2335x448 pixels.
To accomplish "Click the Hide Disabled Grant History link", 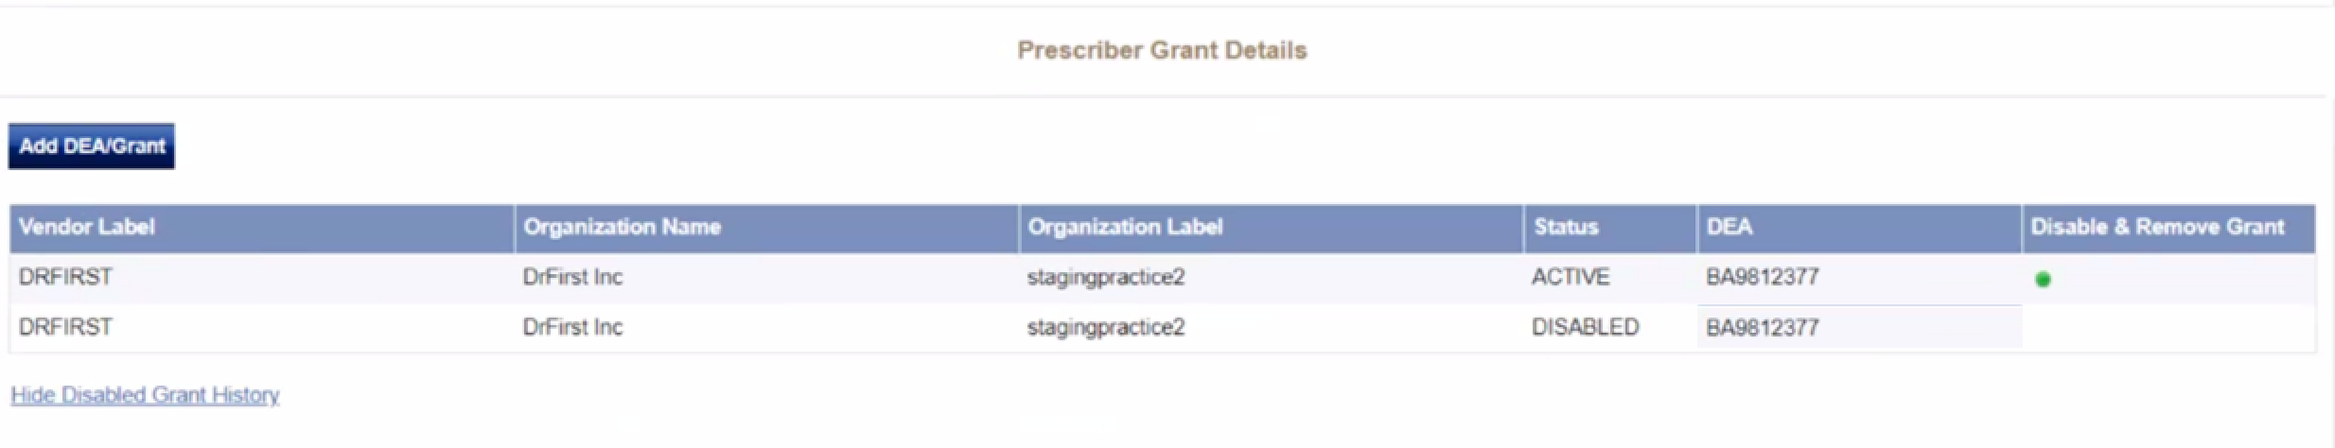I will pyautogui.click(x=145, y=395).
